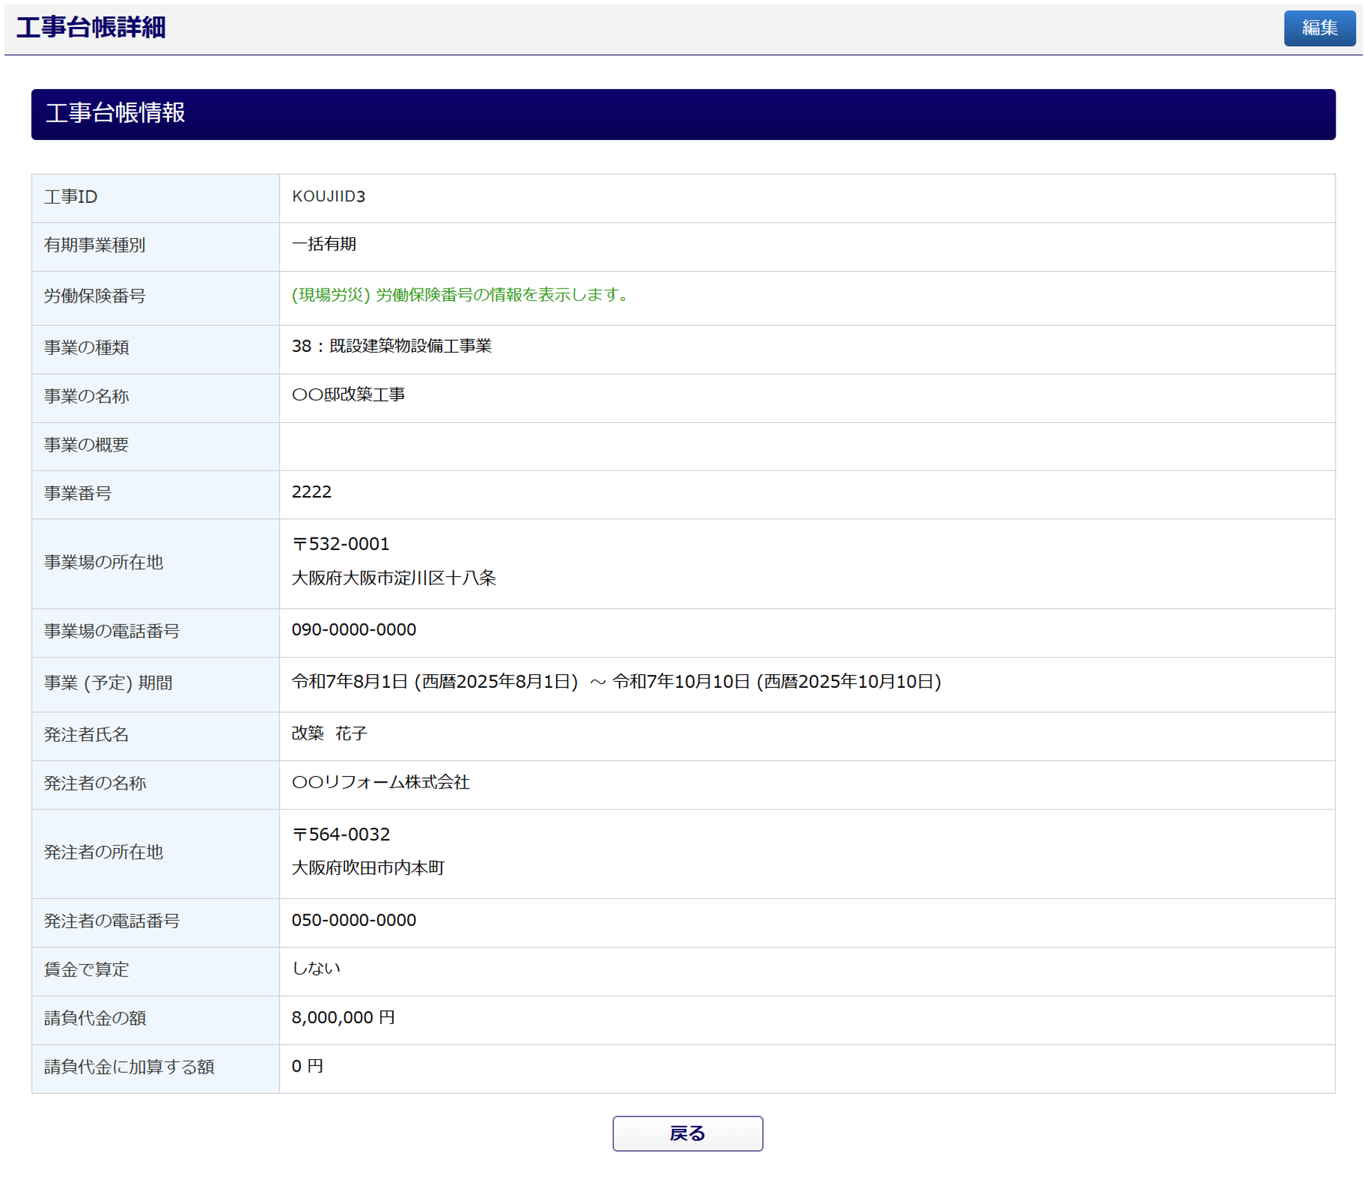1364x1182 pixels.
Task: Click the 改築 花子 orderer name
Action: click(329, 733)
